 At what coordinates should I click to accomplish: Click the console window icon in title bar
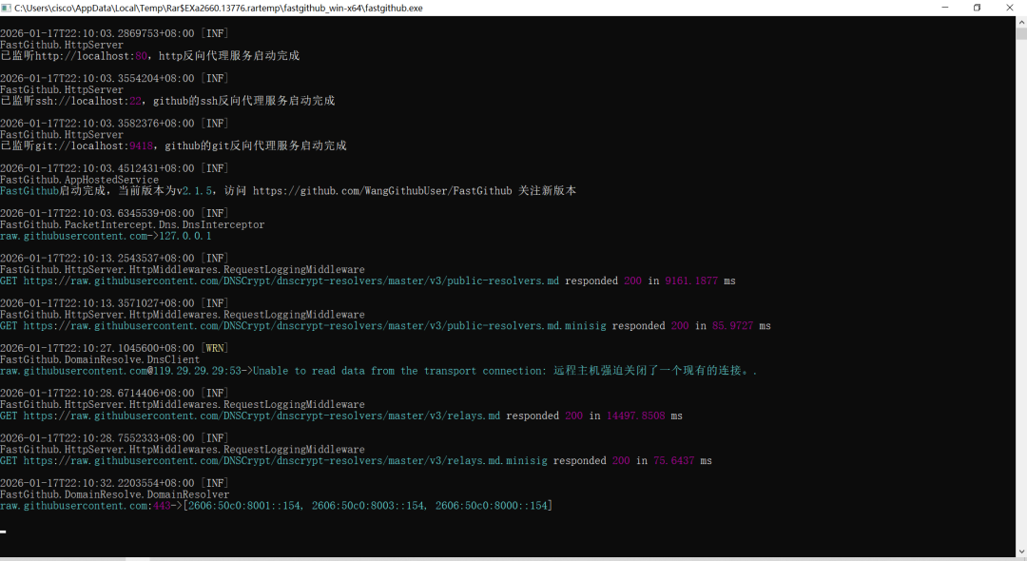point(6,8)
